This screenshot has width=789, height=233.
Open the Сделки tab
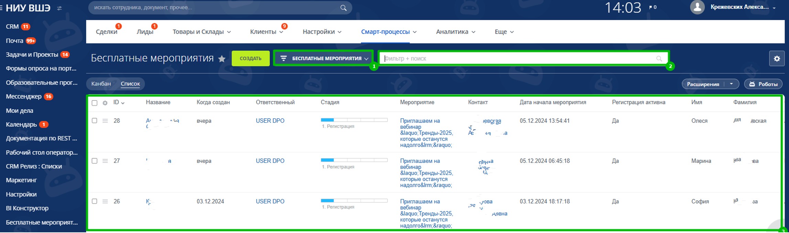pos(106,32)
